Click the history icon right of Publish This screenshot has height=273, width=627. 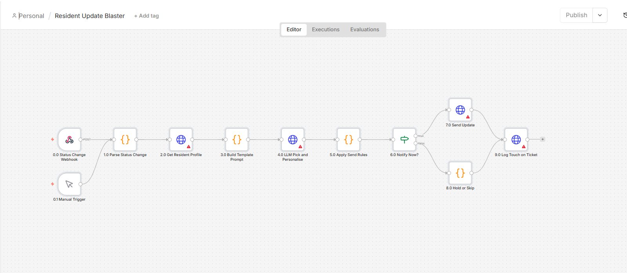coord(625,15)
